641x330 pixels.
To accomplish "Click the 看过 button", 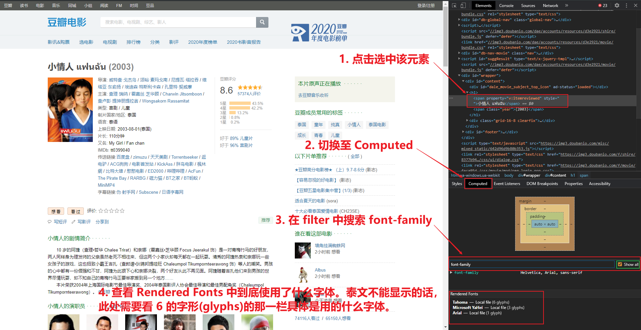I will point(75,211).
